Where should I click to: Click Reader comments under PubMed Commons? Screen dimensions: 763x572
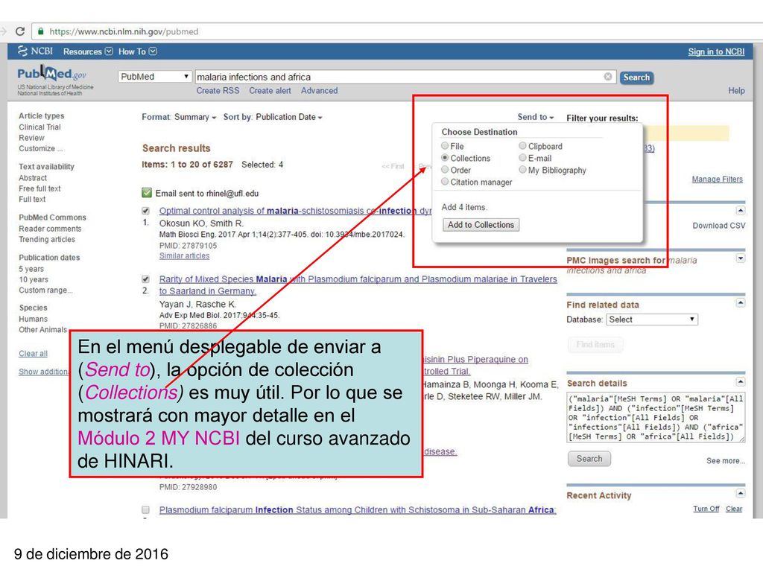[x=50, y=229]
